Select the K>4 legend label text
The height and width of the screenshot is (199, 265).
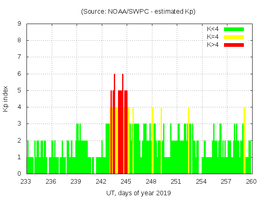click(213, 45)
